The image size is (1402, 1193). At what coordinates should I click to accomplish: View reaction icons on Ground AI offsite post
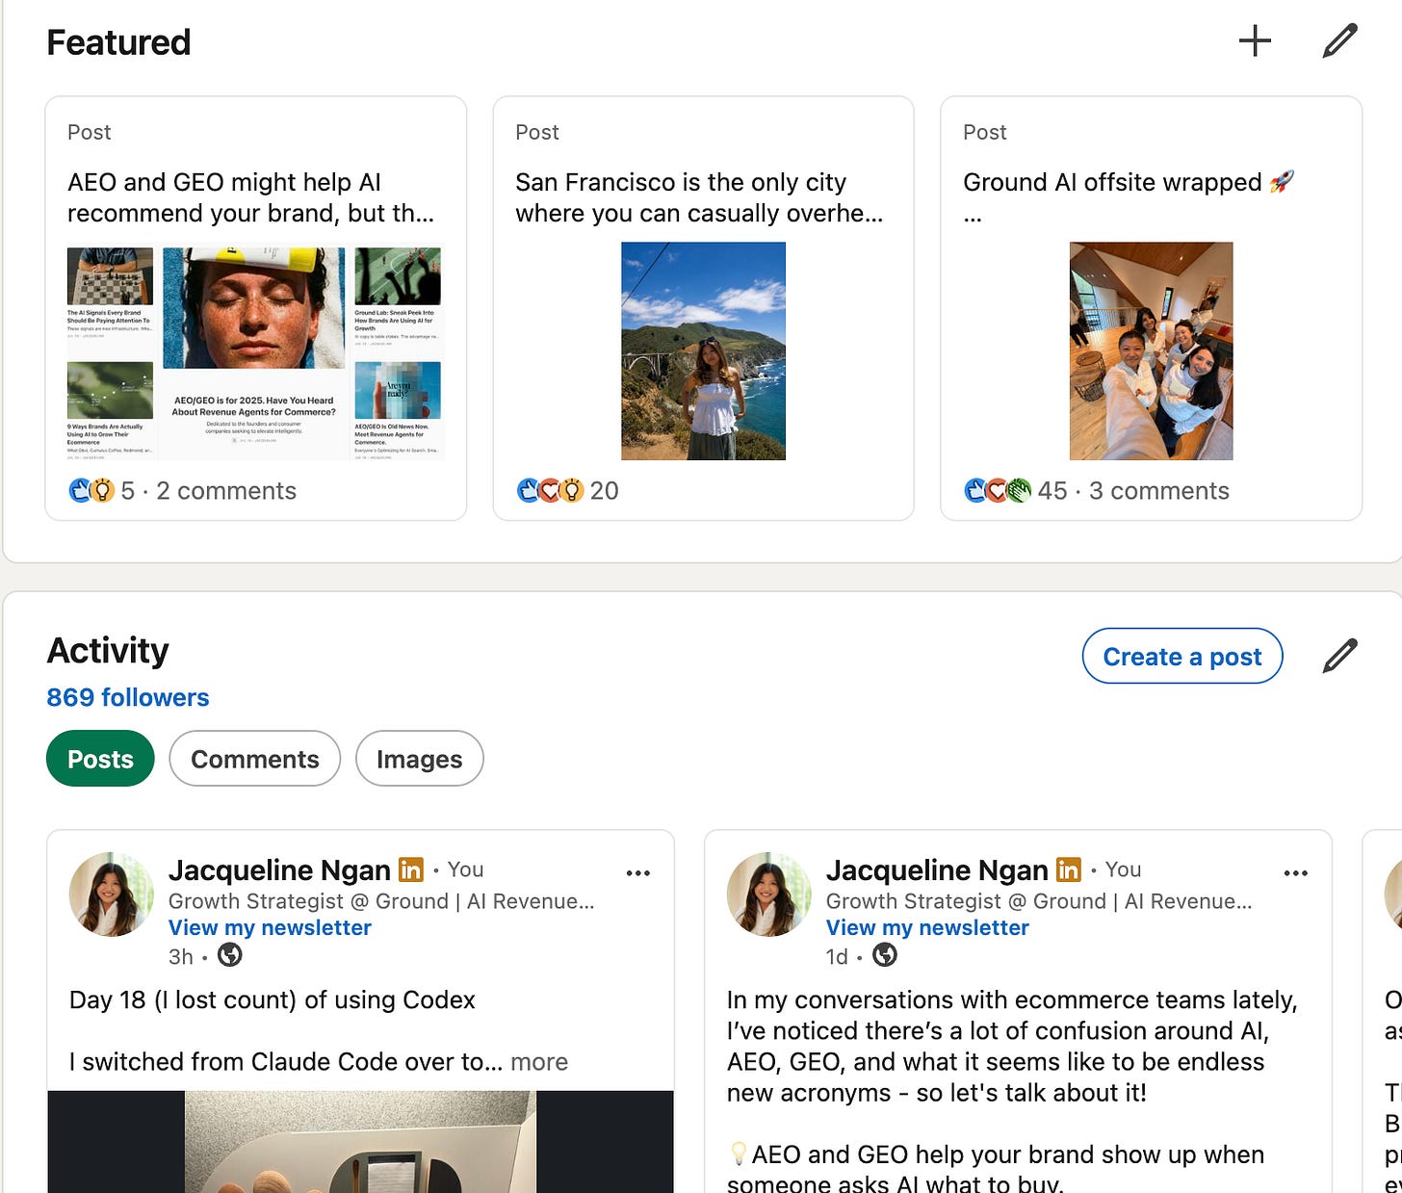(998, 491)
